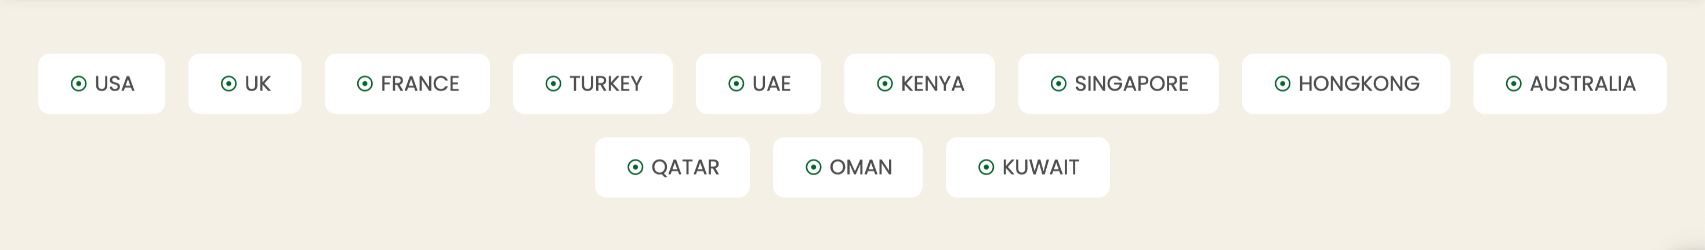Click the target icon beside UK
1705x250 pixels.
[229, 84]
